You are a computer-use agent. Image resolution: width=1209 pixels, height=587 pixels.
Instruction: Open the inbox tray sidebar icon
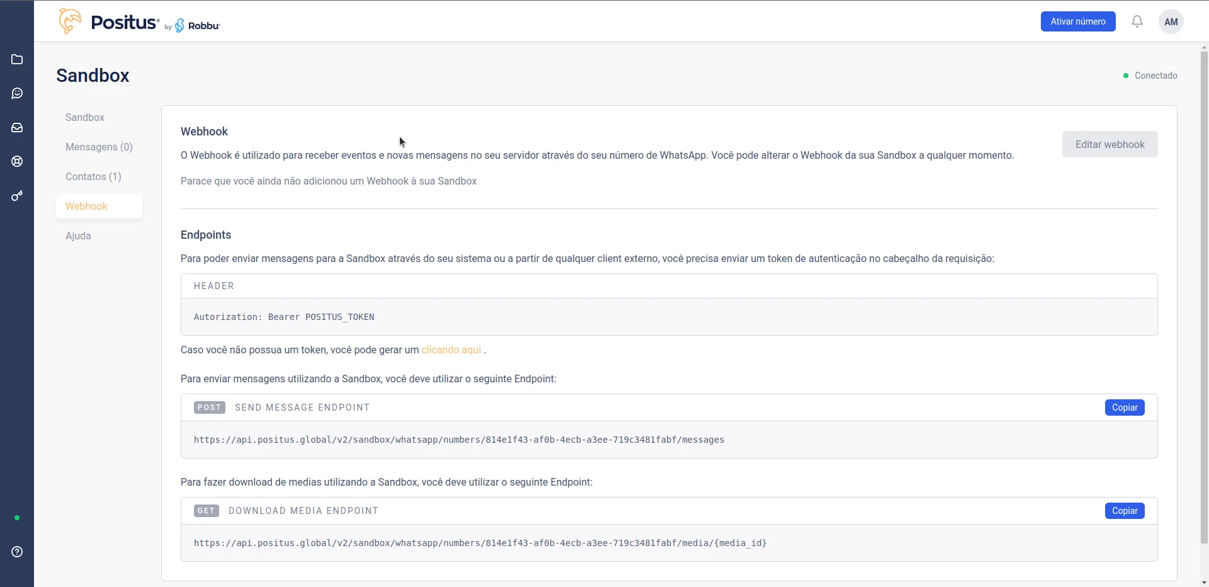[x=17, y=127]
